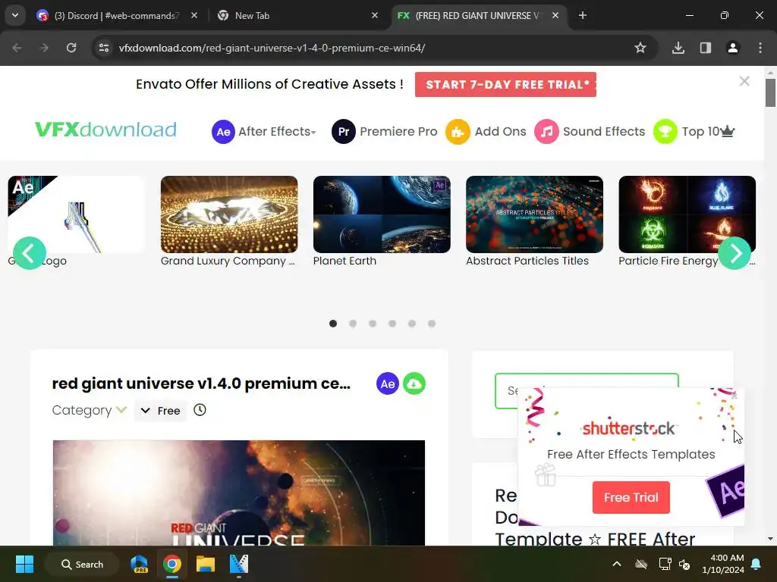Dismiss the Envato offer banner
This screenshot has height=582, width=777.
pos(744,81)
